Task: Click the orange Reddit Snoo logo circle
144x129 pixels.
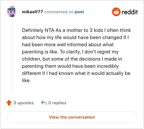Action: click(x=116, y=12)
